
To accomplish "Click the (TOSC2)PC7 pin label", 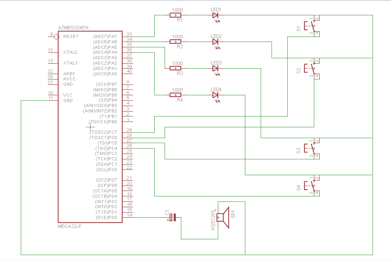I will pos(103,132).
